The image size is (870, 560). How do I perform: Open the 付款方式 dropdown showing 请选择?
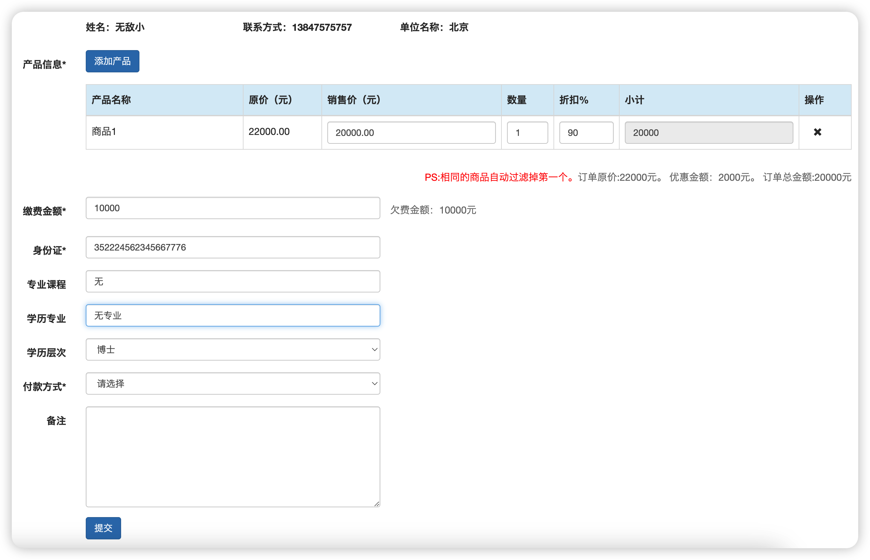pyautogui.click(x=233, y=383)
